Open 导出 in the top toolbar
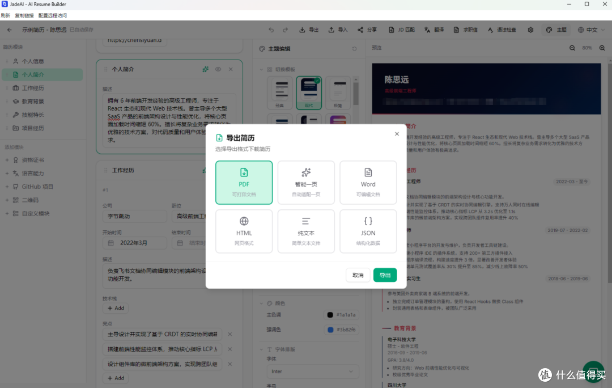Image resolution: width=612 pixels, height=388 pixels. [x=309, y=29]
